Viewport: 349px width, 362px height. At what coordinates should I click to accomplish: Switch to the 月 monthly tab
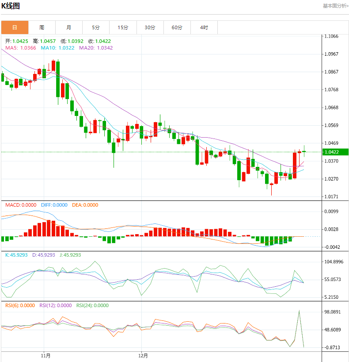point(68,27)
